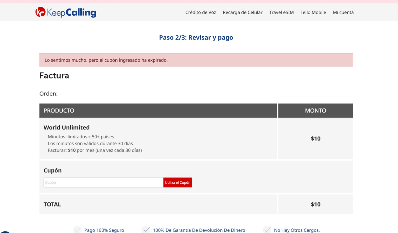The image size is (398, 233).
Task: Click the World Unlimited product name
Action: 67,127
